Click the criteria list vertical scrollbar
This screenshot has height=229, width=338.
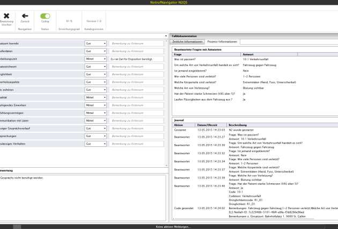pos(166,103)
